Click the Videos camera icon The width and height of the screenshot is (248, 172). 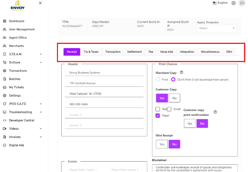[4, 129]
